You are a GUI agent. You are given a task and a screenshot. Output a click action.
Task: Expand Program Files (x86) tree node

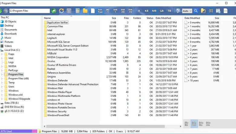2,78
